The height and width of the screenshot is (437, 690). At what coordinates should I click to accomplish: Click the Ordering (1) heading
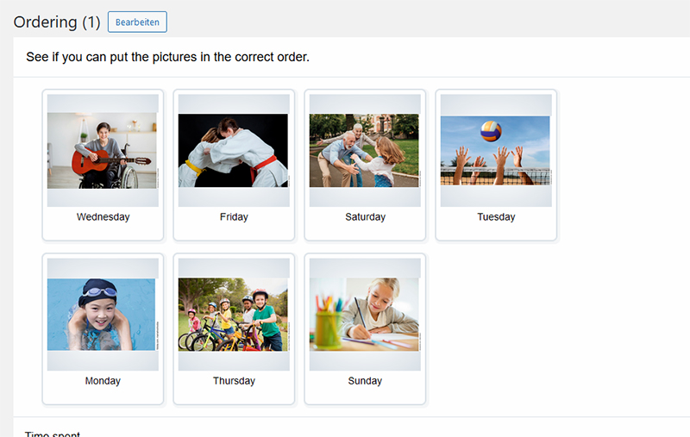coord(57,22)
